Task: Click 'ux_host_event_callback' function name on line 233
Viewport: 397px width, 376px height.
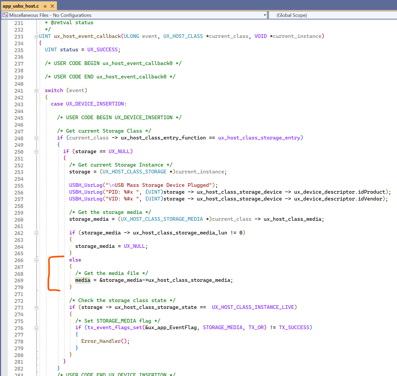Action: pos(87,36)
